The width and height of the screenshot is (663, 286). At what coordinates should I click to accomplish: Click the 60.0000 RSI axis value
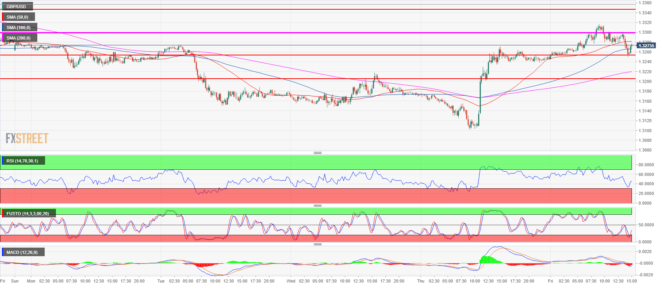point(646,174)
